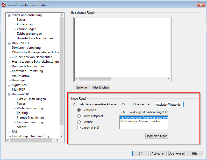
Task: Select the '... nicht entspricht' radio option
Action: point(79,116)
